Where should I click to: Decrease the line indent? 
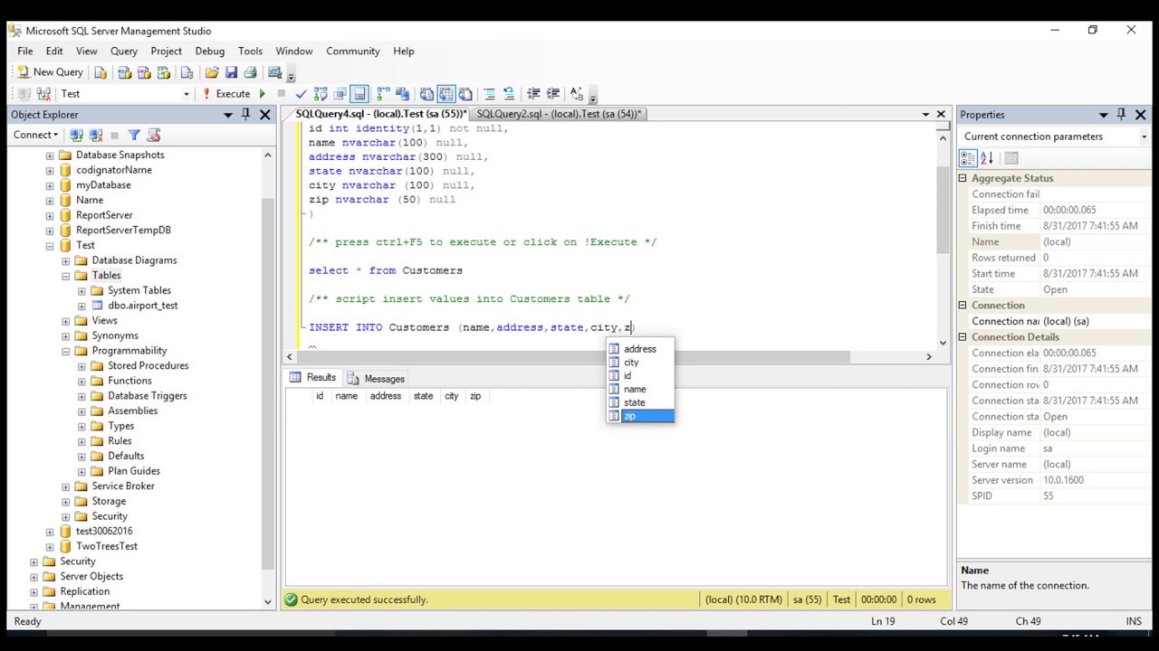(x=532, y=94)
